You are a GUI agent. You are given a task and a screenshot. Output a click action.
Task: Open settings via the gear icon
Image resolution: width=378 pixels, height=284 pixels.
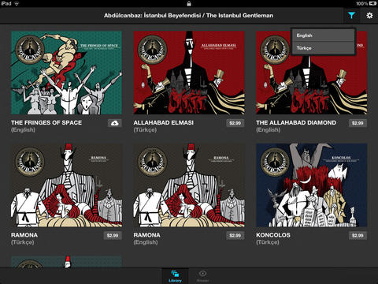click(369, 16)
